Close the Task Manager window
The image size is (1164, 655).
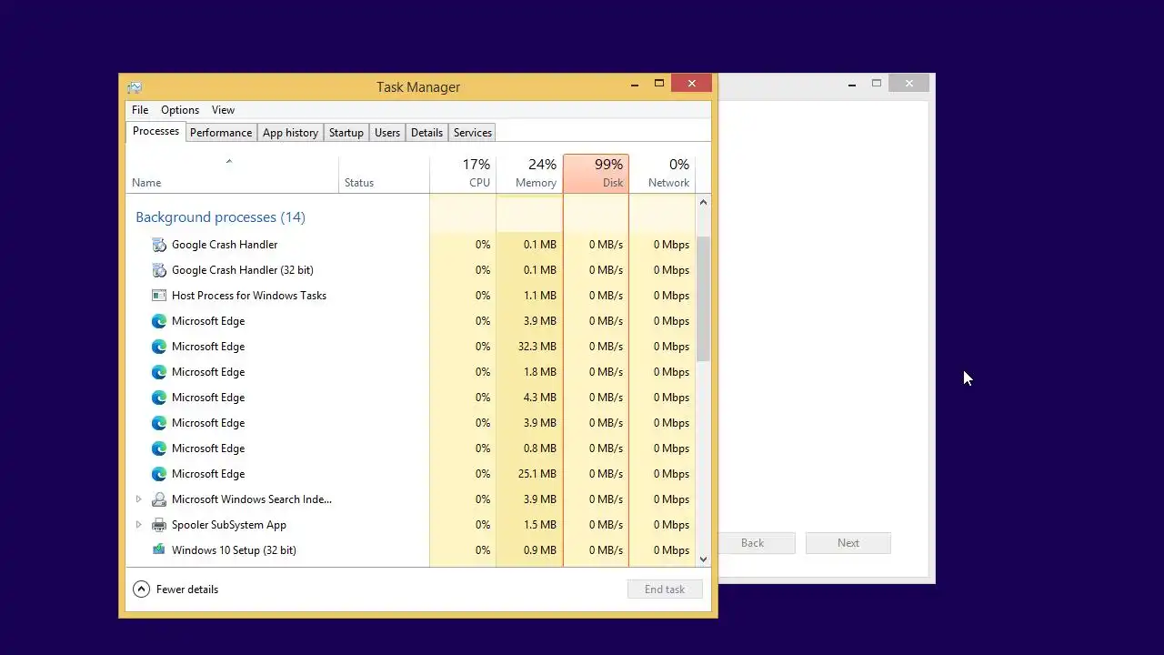tap(692, 84)
